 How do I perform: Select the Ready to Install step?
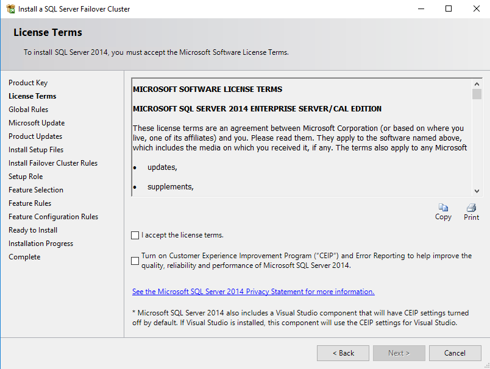pyautogui.click(x=33, y=230)
